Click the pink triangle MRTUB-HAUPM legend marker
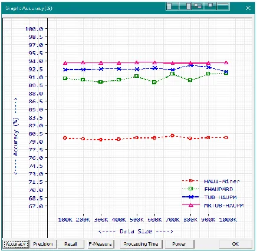 (x=190, y=205)
